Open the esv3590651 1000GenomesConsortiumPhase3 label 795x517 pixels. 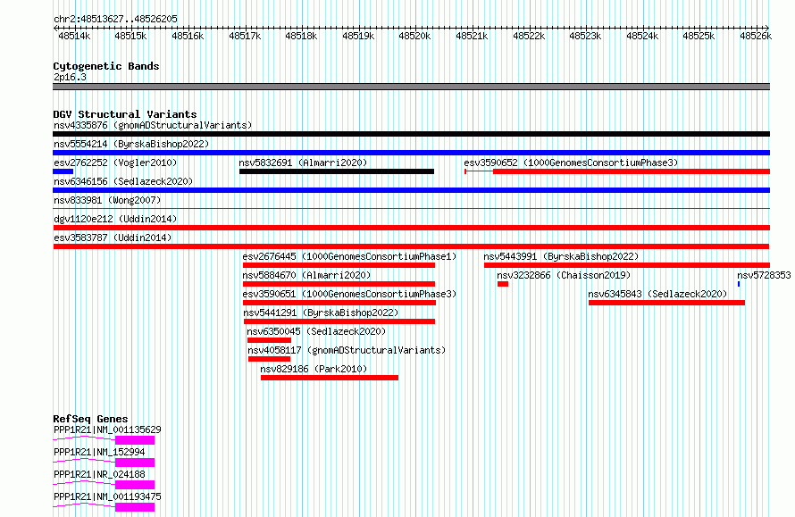[x=349, y=294]
